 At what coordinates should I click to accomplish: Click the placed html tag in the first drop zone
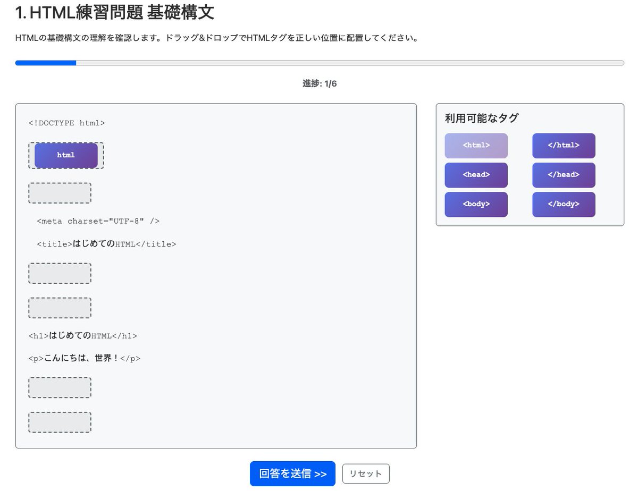pyautogui.click(x=66, y=155)
